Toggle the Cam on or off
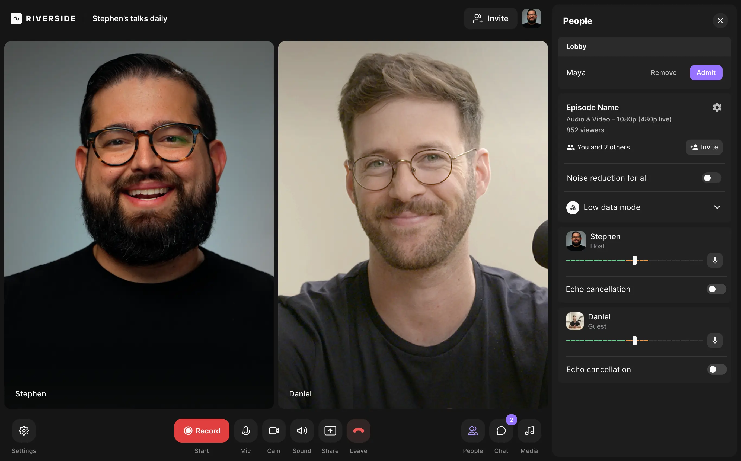 pos(274,430)
